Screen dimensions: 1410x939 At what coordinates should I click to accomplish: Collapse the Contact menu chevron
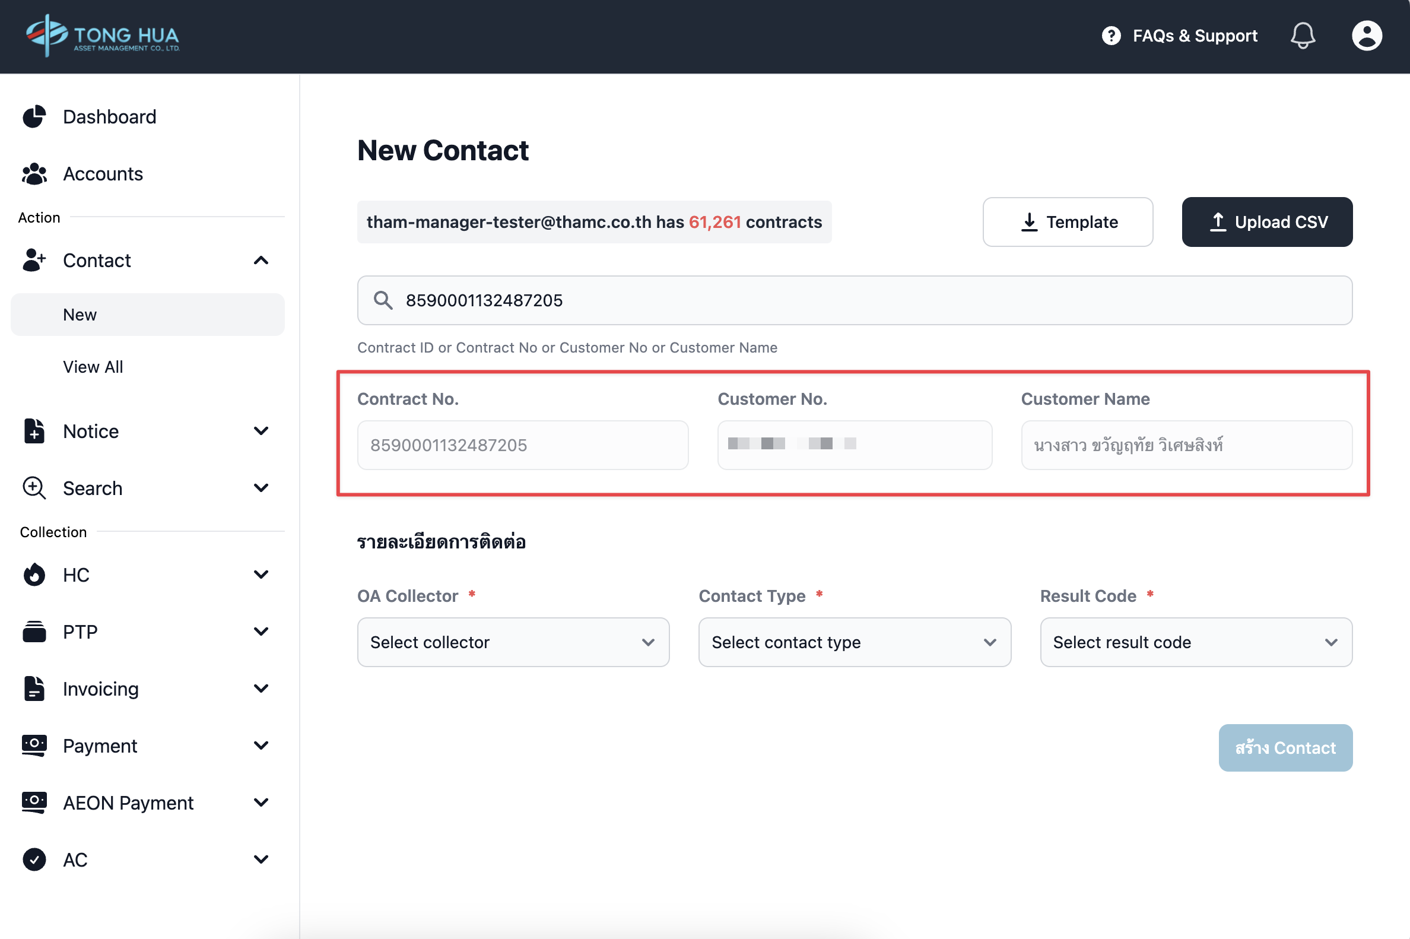click(x=261, y=261)
